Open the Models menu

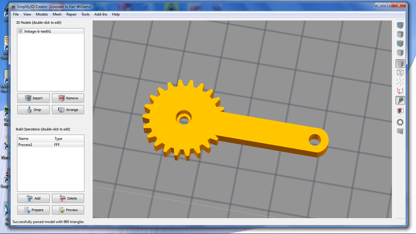[x=42, y=14]
